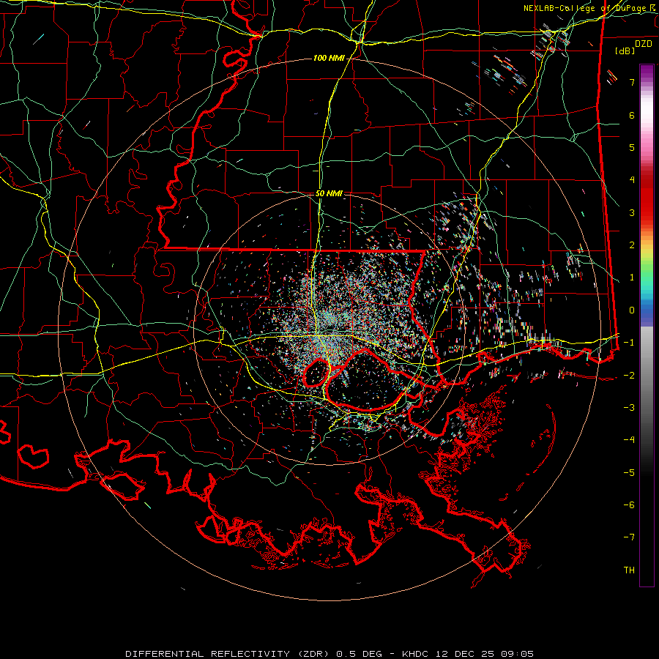This screenshot has width=659, height=659.
Task: Click the 6 value on the color scale
Action: (632, 115)
